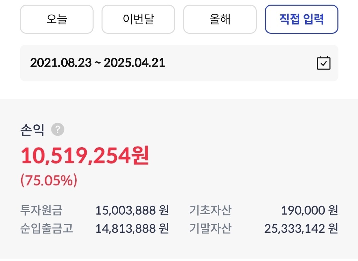358x261 pixels.
Task: Click the (75.05%) return percentage
Action: point(49,180)
